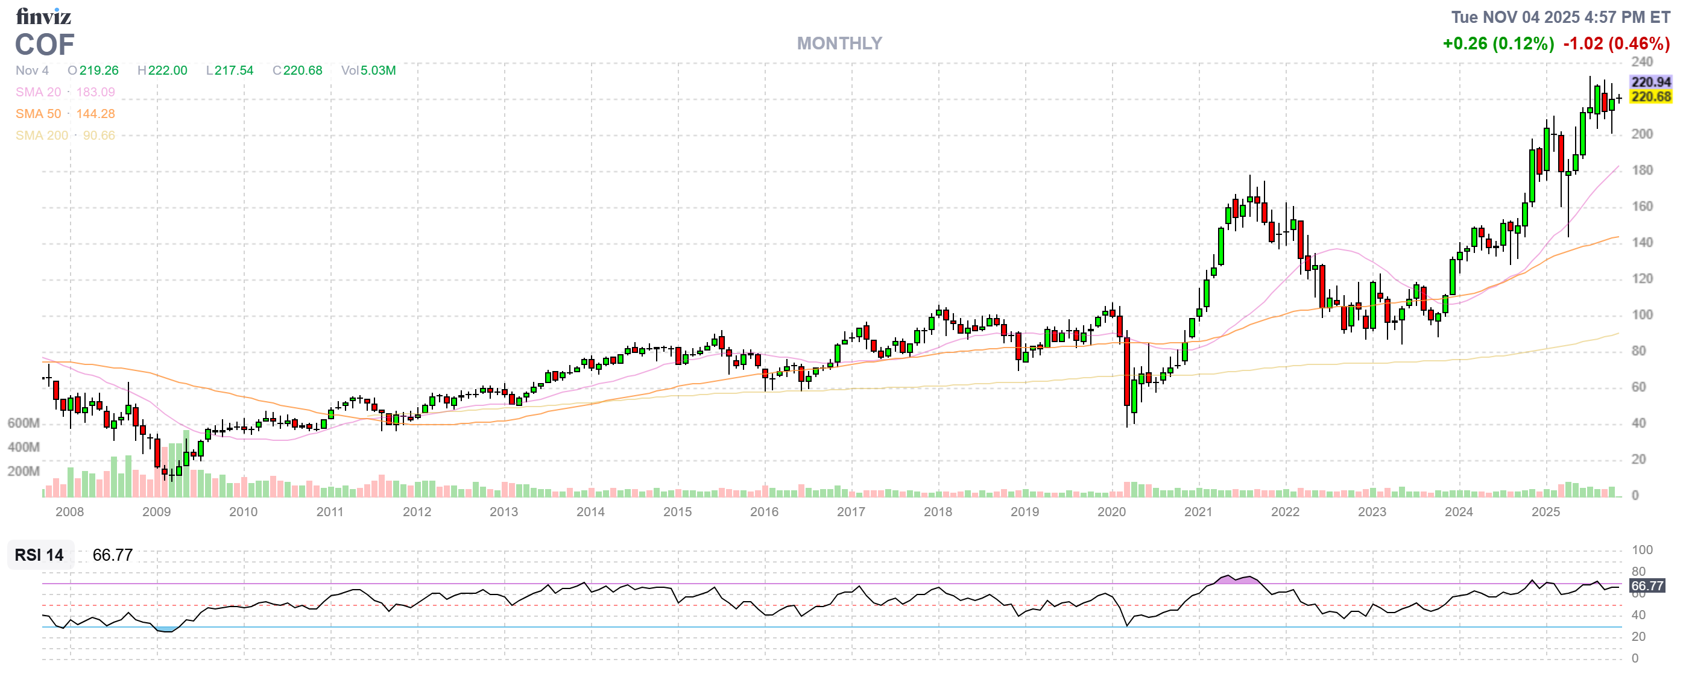Select the SMA 20 legend label
The image size is (1686, 677).
coord(38,92)
